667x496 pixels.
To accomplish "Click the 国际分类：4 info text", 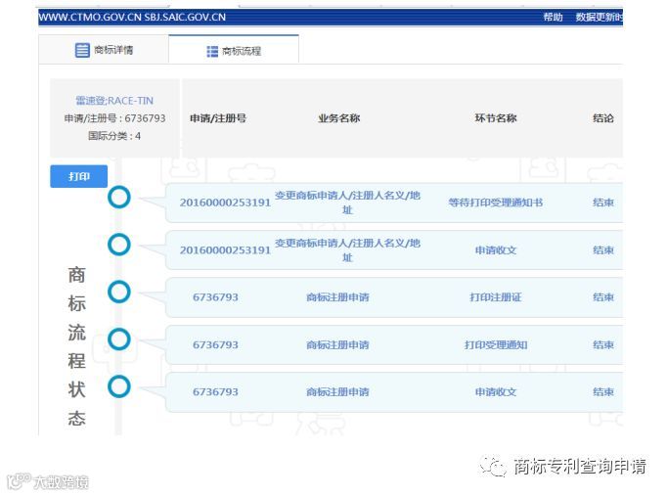I will point(114,136).
